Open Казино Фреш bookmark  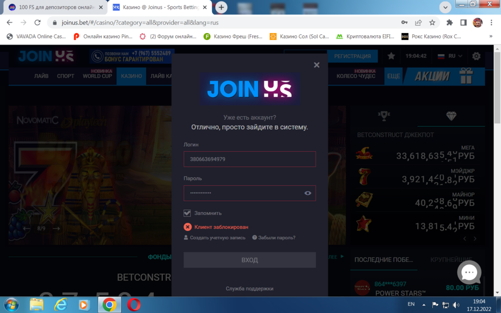coord(233,37)
